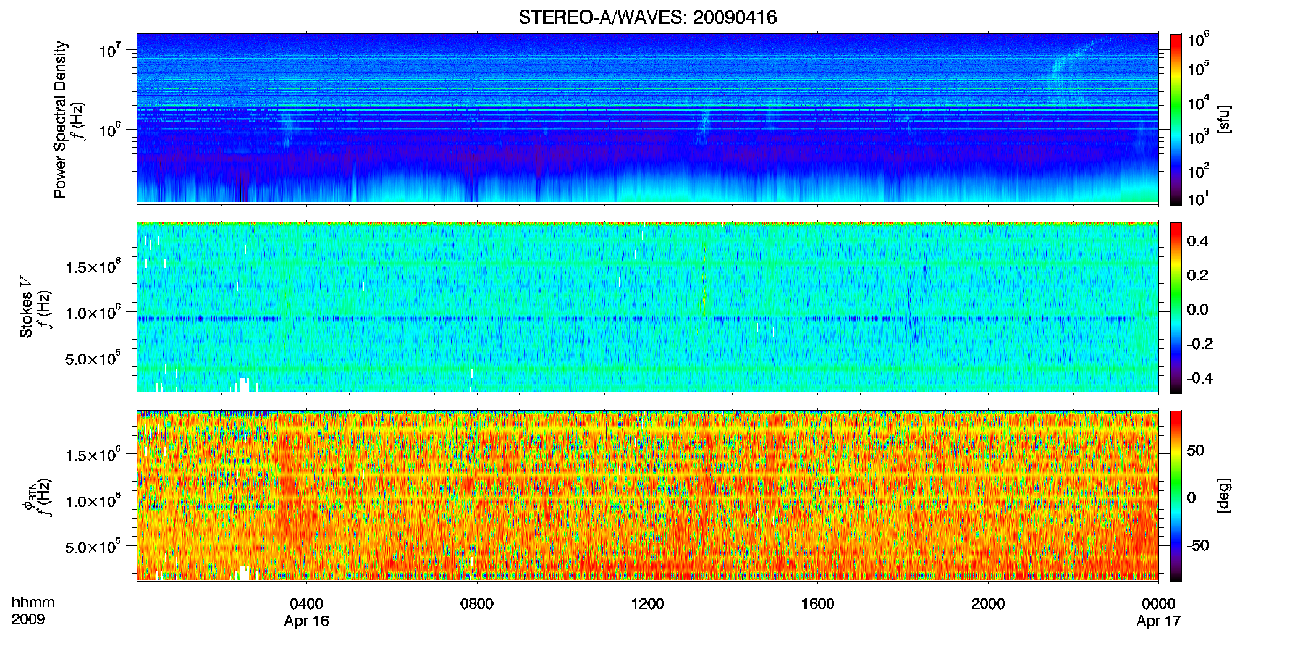Image resolution: width=1295 pixels, height=667 pixels.
Task: Click the "Apr 16" date label
Action: [x=306, y=621]
